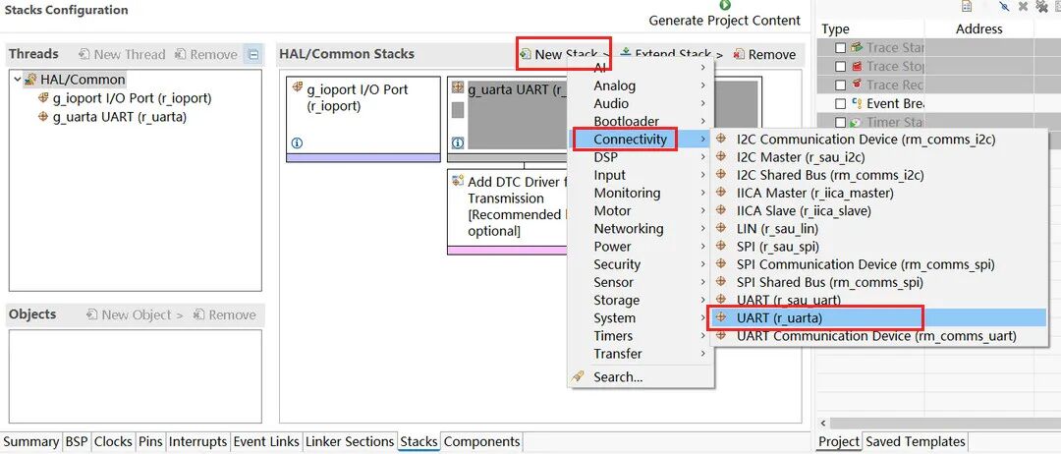
Task: Expand the Timers submenu arrow
Action: pyautogui.click(x=703, y=336)
